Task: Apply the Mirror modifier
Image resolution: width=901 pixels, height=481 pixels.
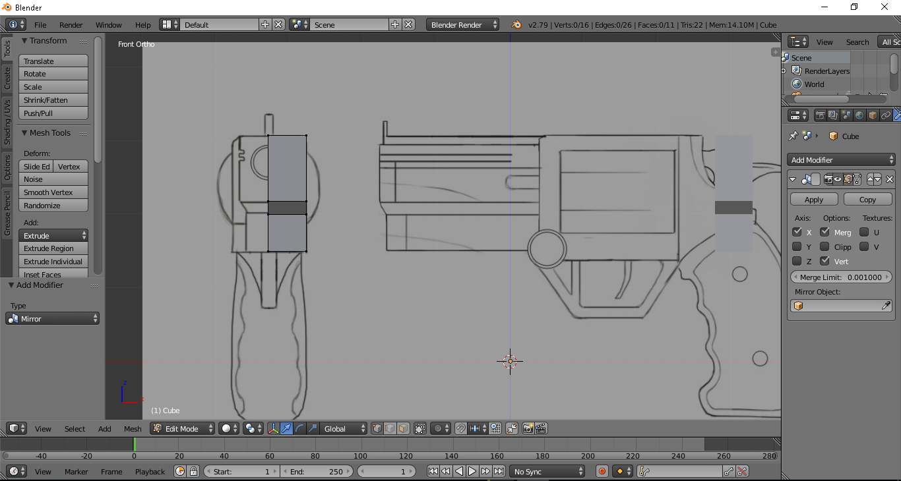Action: pyautogui.click(x=813, y=199)
